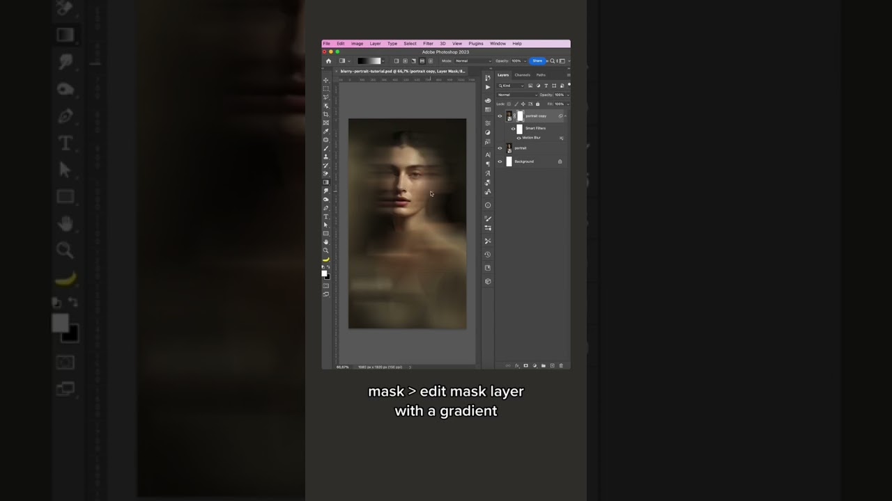
Task: Create a new group folder icon
Action: tap(544, 365)
